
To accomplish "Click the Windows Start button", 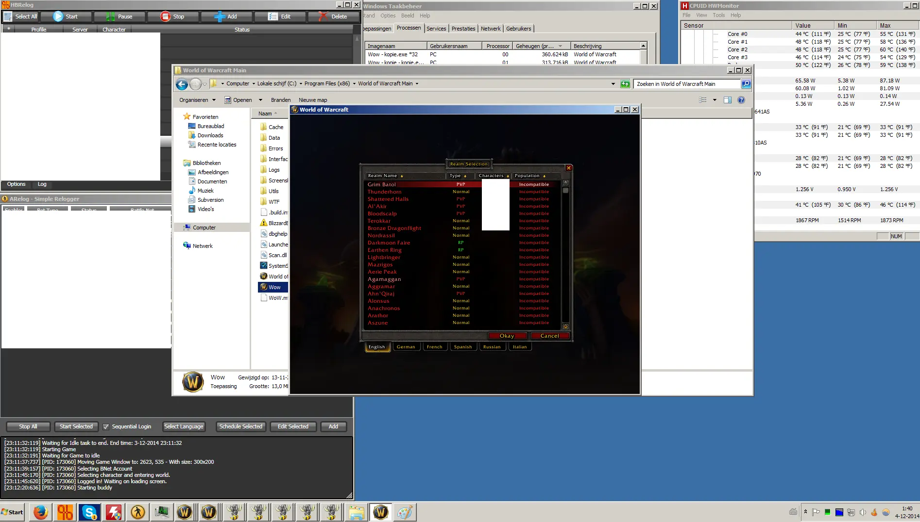I will click(x=13, y=512).
